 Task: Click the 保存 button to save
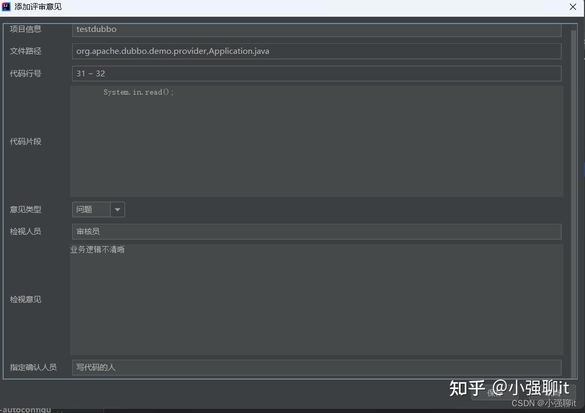[494, 393]
